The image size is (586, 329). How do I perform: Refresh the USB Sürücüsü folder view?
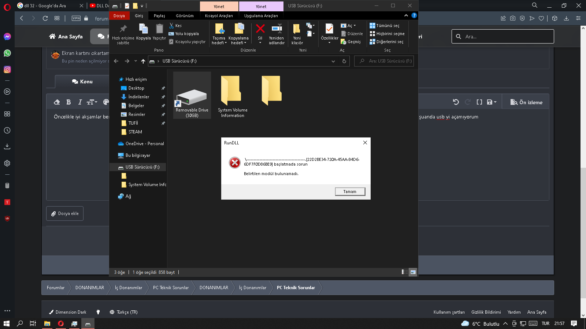pos(344,61)
